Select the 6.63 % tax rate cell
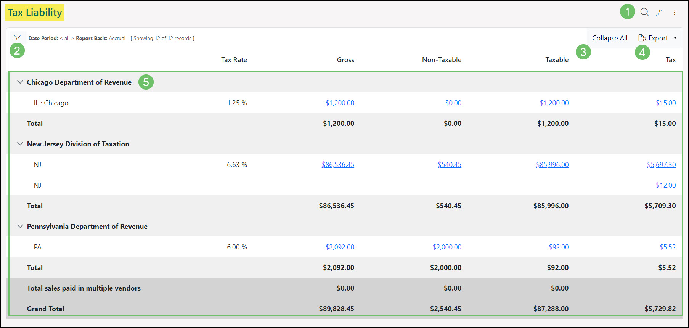Screen dimensions: 689x328 click(x=237, y=164)
